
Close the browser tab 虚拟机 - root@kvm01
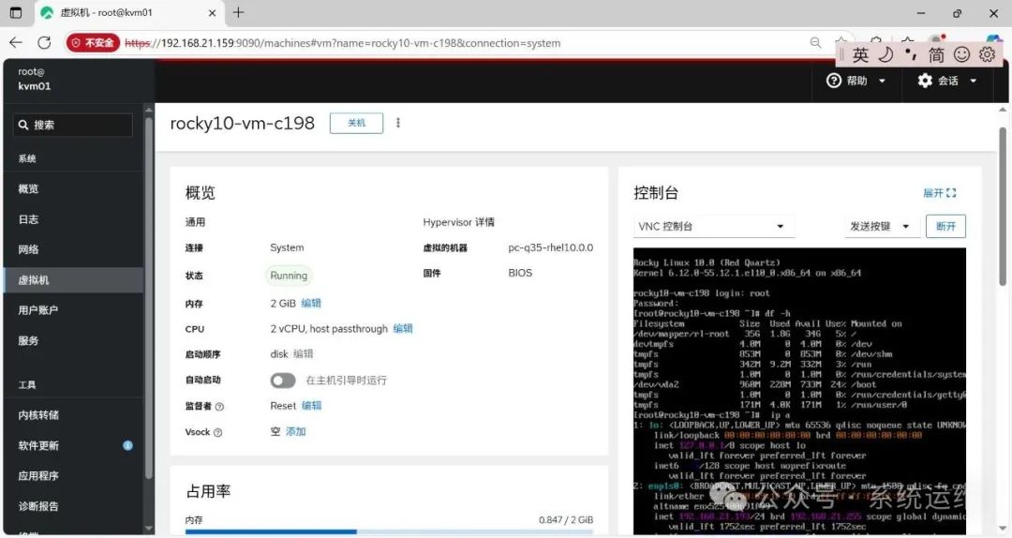(x=212, y=13)
